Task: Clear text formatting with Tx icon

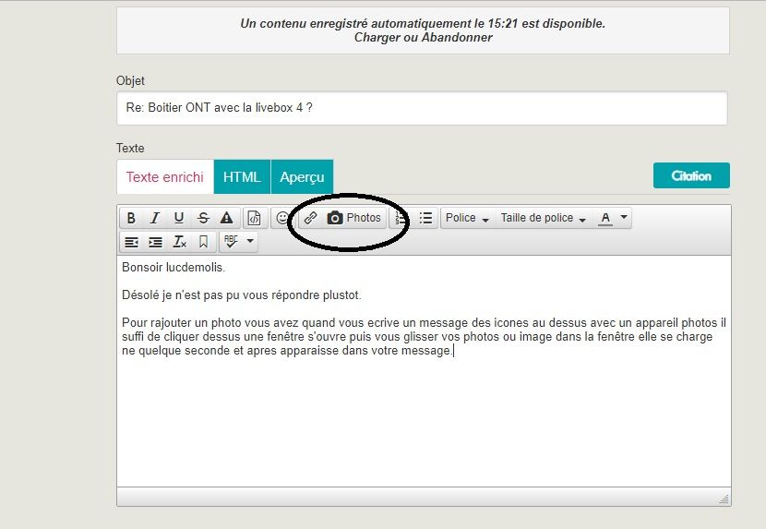Action: coord(179,242)
